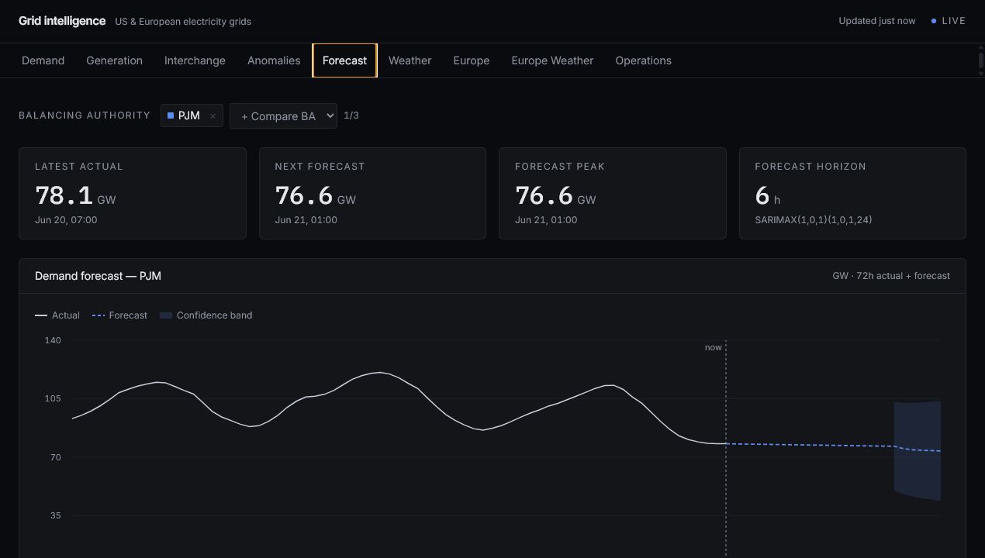
Task: Switch to the Generation tab
Action: [x=114, y=60]
